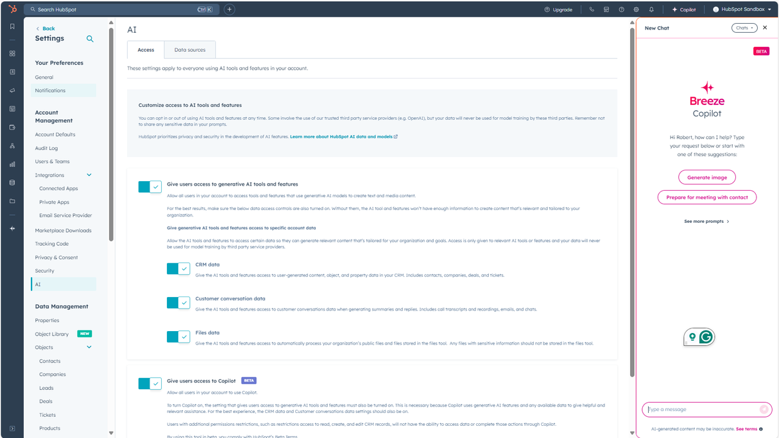This screenshot has width=779, height=438.
Task: Turn off Customer conversation data toggle
Action: tap(178, 302)
